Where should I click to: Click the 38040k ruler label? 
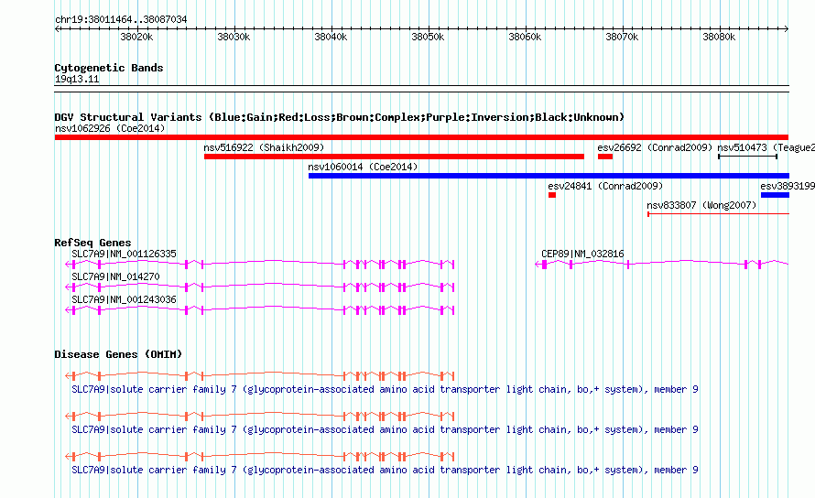pos(331,37)
